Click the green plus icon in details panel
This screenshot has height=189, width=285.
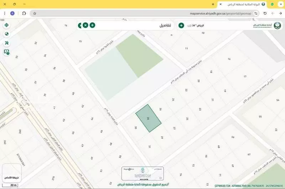click(92, 25)
